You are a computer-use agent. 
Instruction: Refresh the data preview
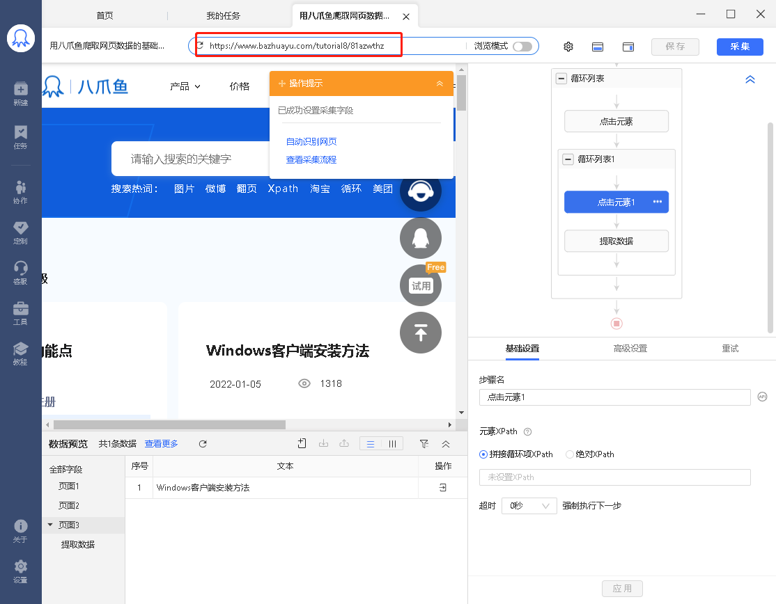tap(203, 444)
